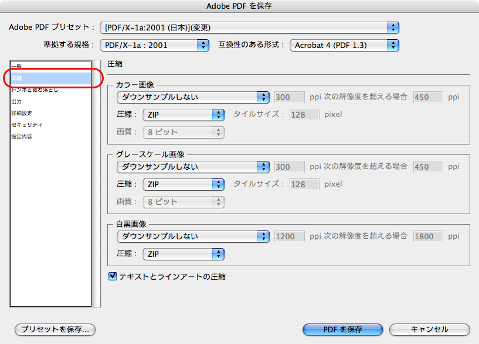Open the Adobe PDF プリセット dropdown
Screen dimensions: 479x344
(x=250, y=27)
